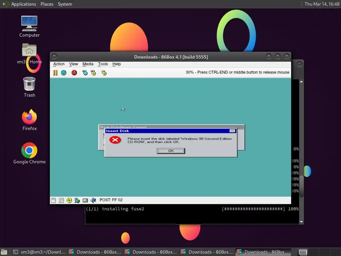The image size is (341, 256).
Task: Click the 86Box window title bar
Action: coord(171,57)
